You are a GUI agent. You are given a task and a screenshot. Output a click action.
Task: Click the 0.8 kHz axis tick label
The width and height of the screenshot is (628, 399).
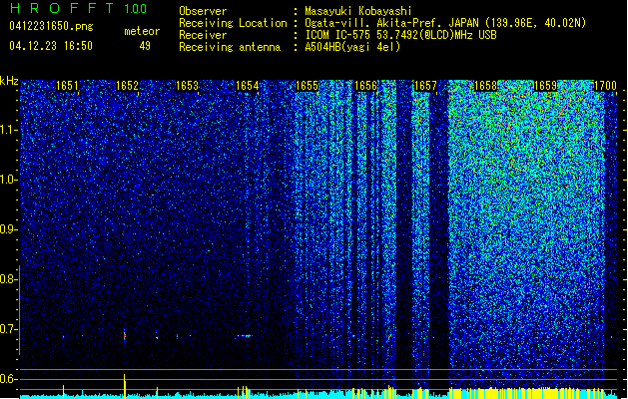pos(9,279)
